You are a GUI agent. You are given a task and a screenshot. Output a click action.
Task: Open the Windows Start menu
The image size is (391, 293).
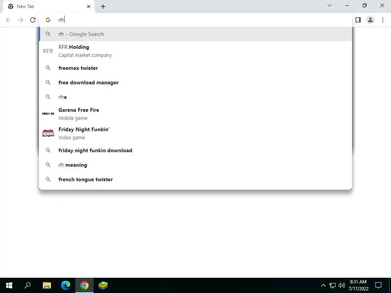[9, 285]
